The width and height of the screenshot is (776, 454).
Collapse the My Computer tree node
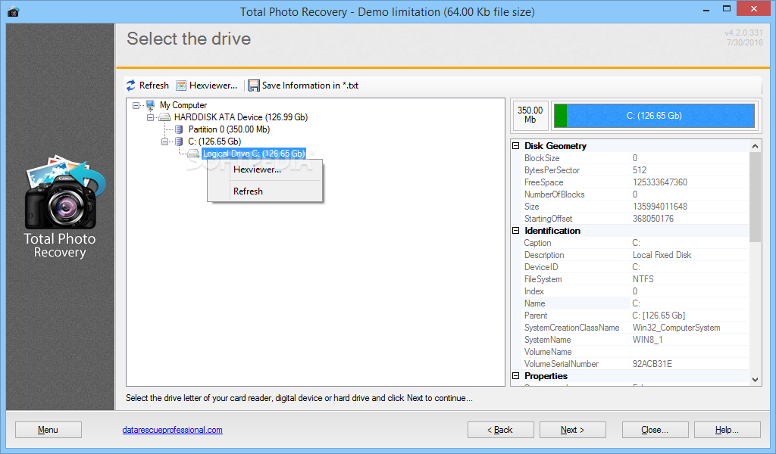coord(136,105)
